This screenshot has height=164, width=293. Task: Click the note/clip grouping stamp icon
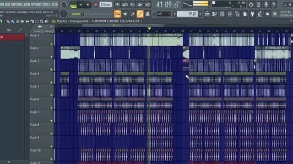(x=147, y=14)
